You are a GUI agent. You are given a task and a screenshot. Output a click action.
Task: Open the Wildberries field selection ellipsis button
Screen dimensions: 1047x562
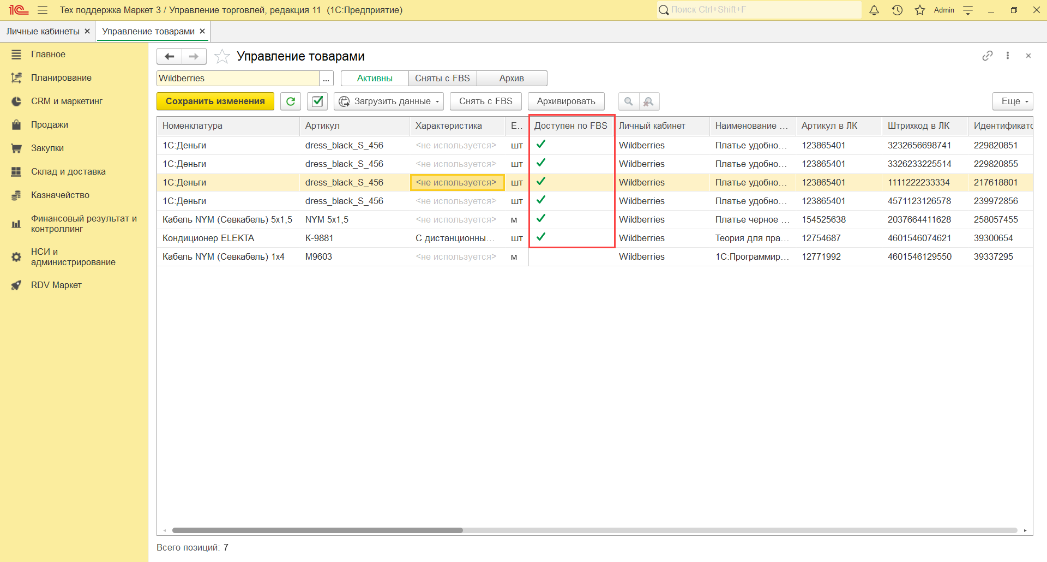[x=326, y=79]
